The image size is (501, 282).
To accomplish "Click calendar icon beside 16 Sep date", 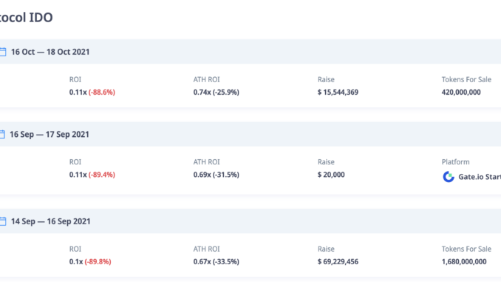I will click(2, 135).
